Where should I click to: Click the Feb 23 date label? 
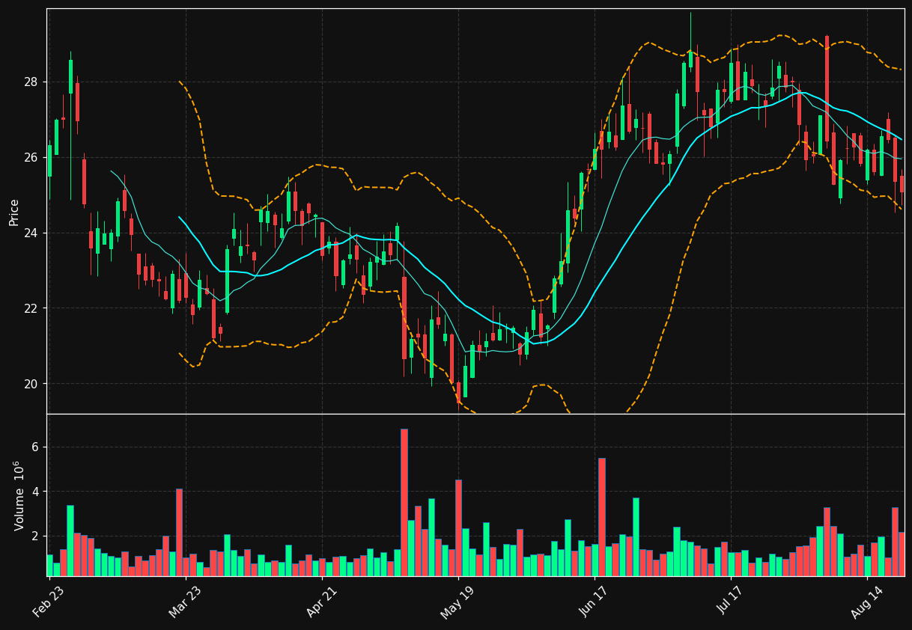coord(48,602)
